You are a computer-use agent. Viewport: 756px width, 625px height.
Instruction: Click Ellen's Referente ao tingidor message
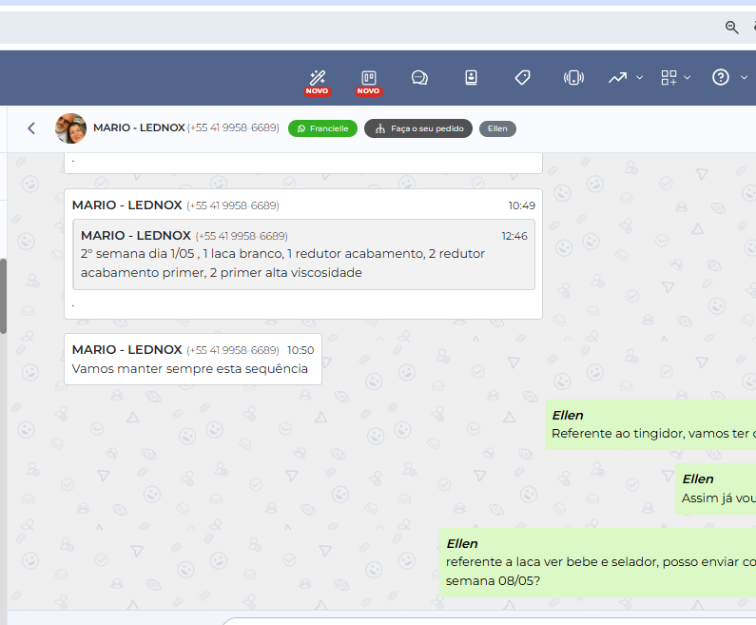(x=652, y=433)
